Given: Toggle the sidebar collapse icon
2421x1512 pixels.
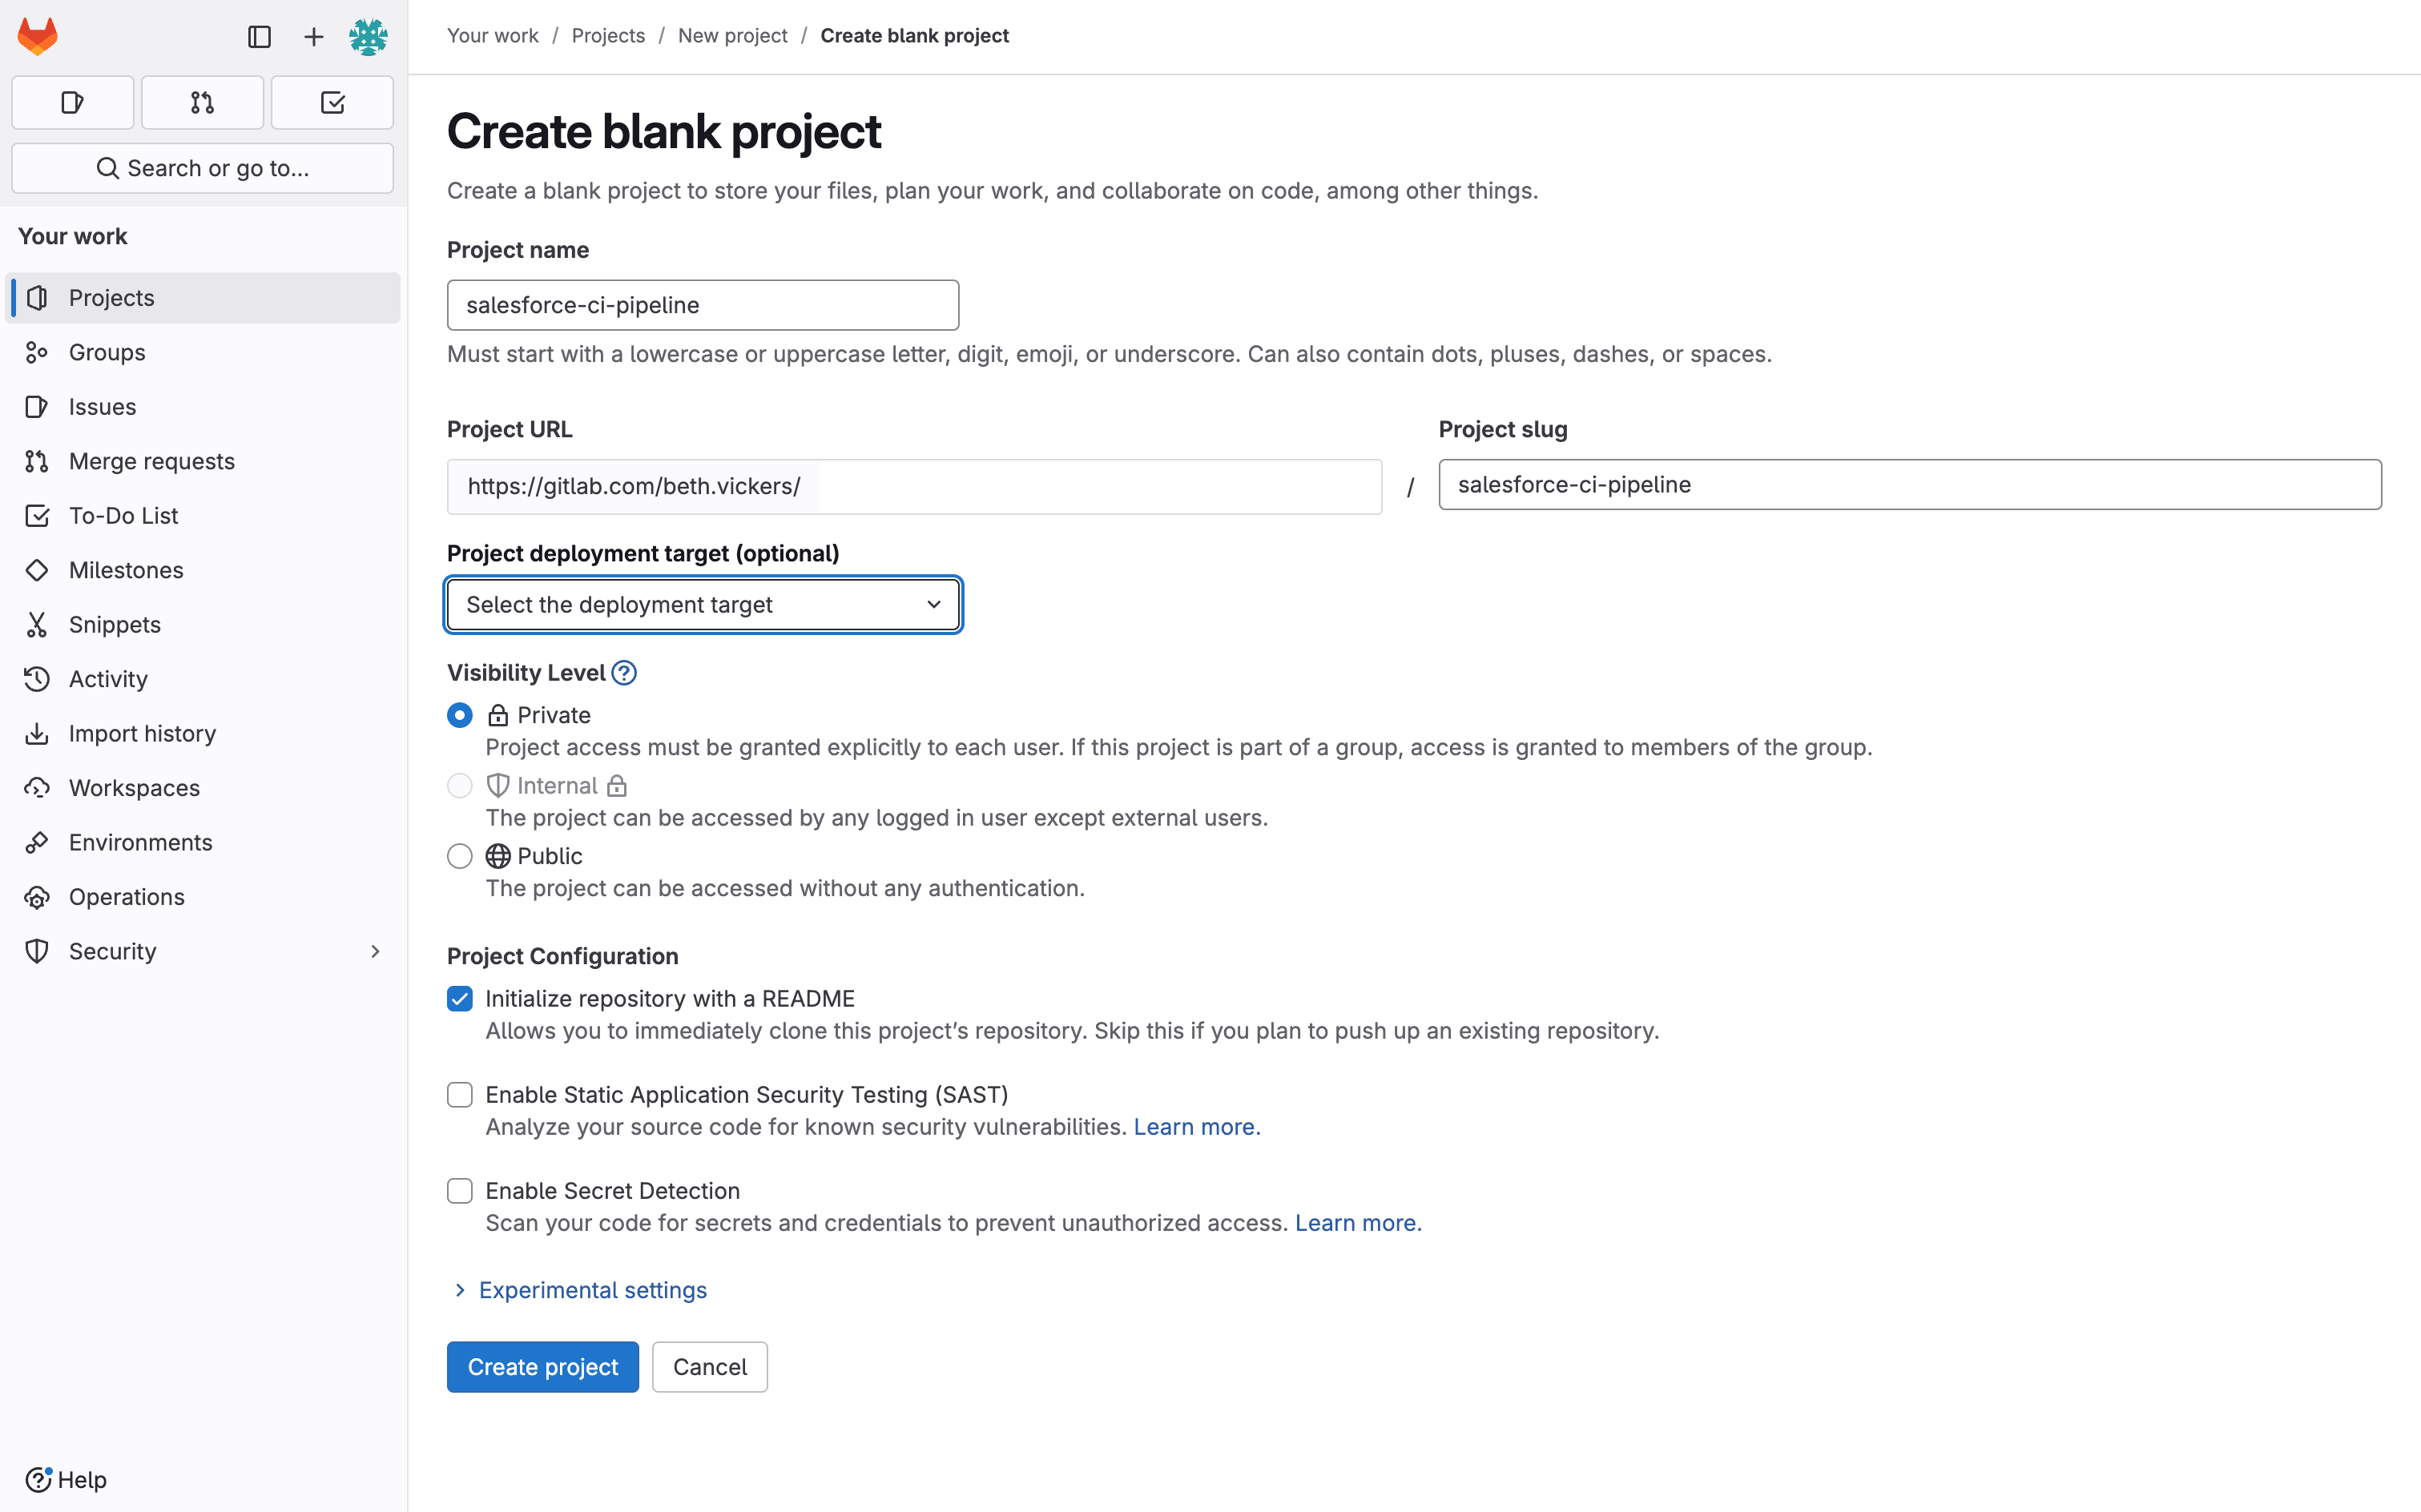Looking at the screenshot, I should 259,37.
